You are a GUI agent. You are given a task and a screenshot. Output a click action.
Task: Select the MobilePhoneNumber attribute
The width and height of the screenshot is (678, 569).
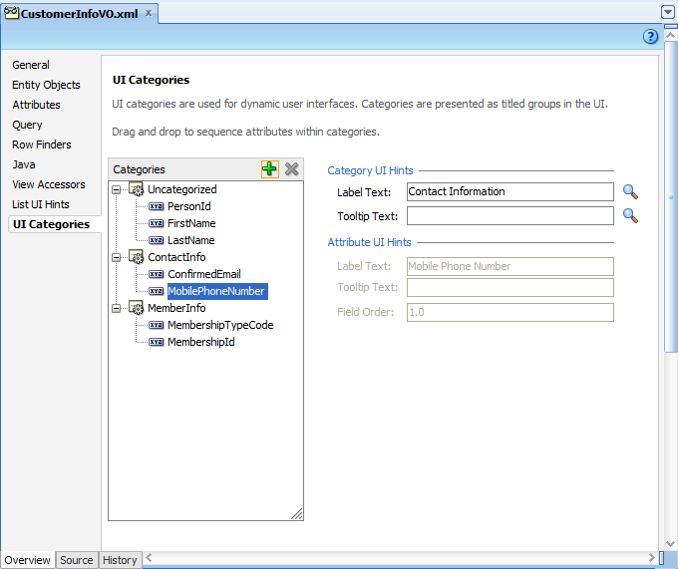point(215,291)
